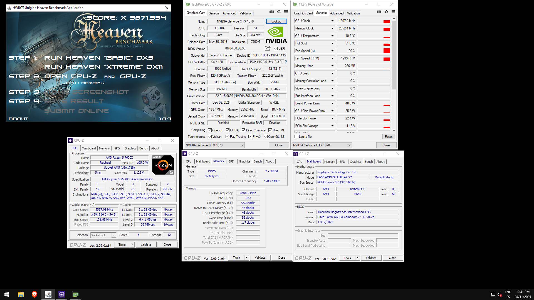Click the screenshot camera icon in GPU-Z Graphics Card window

click(271, 12)
